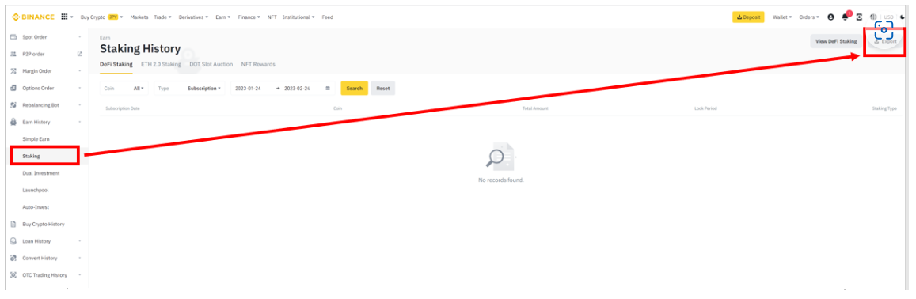916x299 pixels.
Task: Switch to the DeFi Staking tab
Action: [116, 64]
